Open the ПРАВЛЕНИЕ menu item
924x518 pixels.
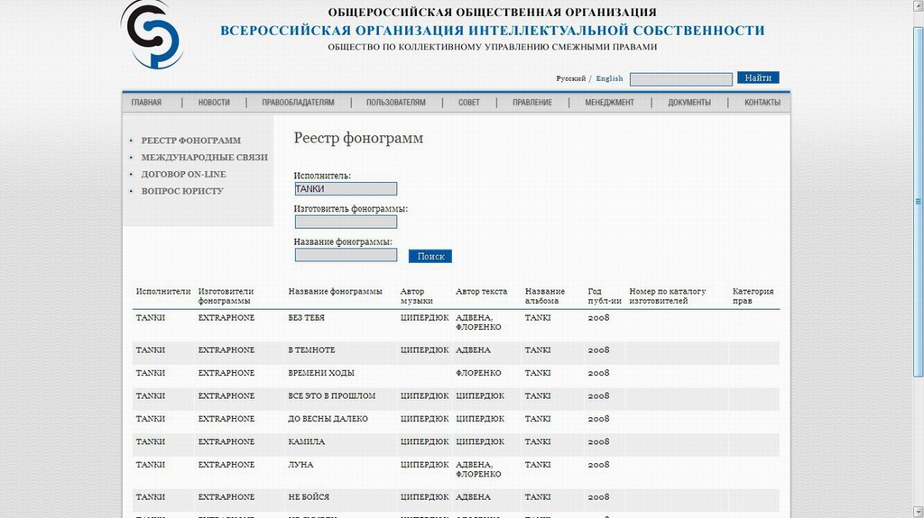click(x=532, y=103)
